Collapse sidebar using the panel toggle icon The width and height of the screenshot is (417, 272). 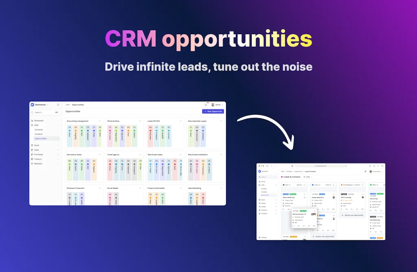[58, 105]
